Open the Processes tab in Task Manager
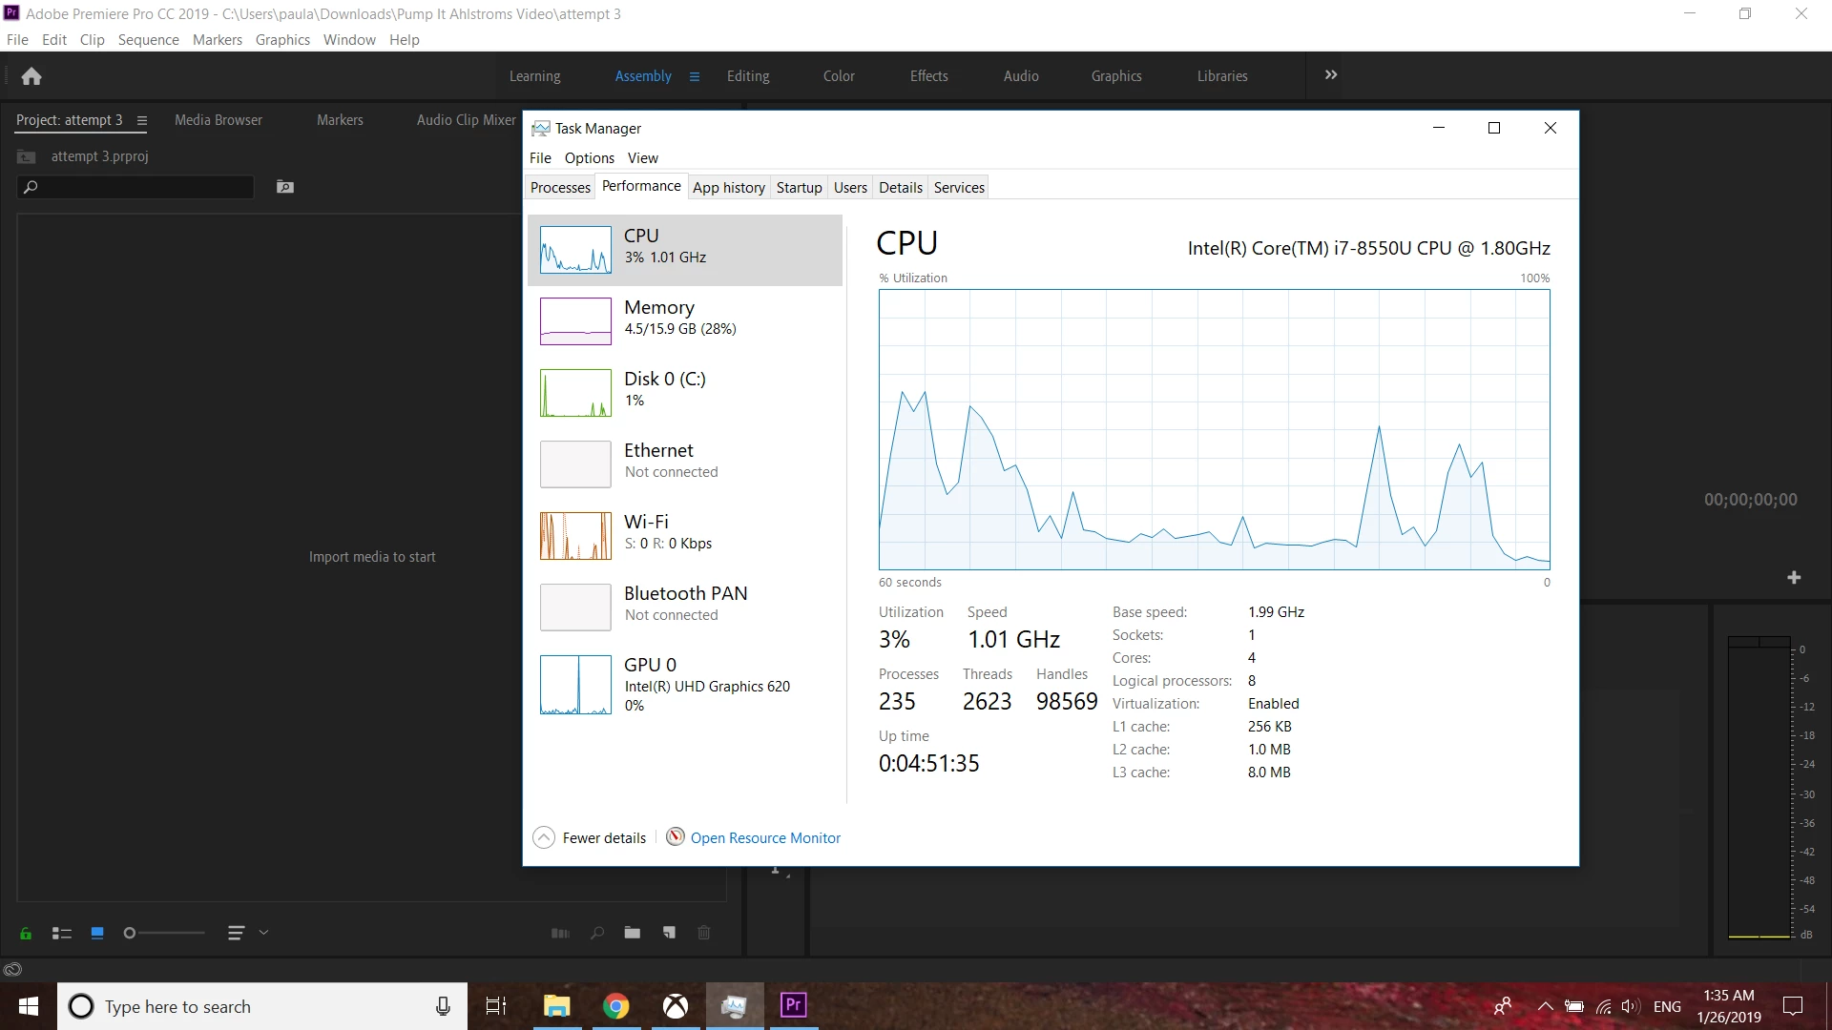Viewport: 1832px width, 1030px height. (x=560, y=188)
